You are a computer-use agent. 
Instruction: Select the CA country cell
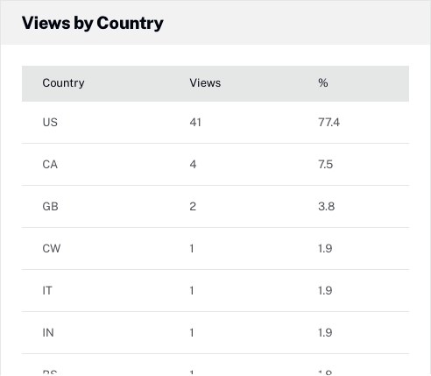click(50, 165)
